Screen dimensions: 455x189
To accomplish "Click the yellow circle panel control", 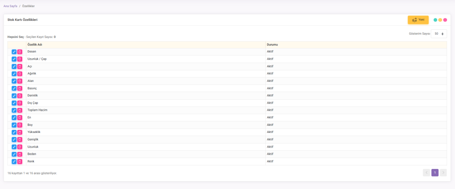I will point(440,20).
